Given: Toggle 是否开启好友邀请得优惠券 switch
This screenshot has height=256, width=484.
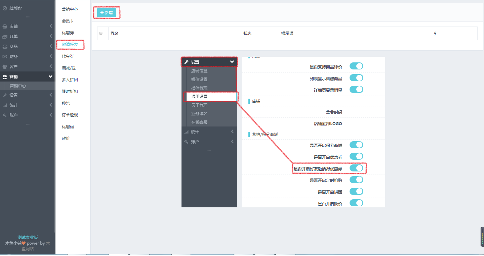Looking at the screenshot, I should [x=356, y=168].
